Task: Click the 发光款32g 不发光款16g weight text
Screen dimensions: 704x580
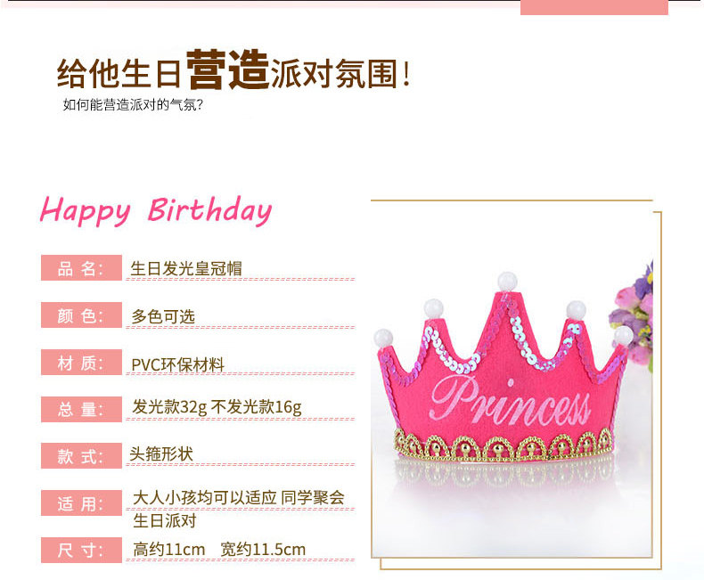Action: 217,407
